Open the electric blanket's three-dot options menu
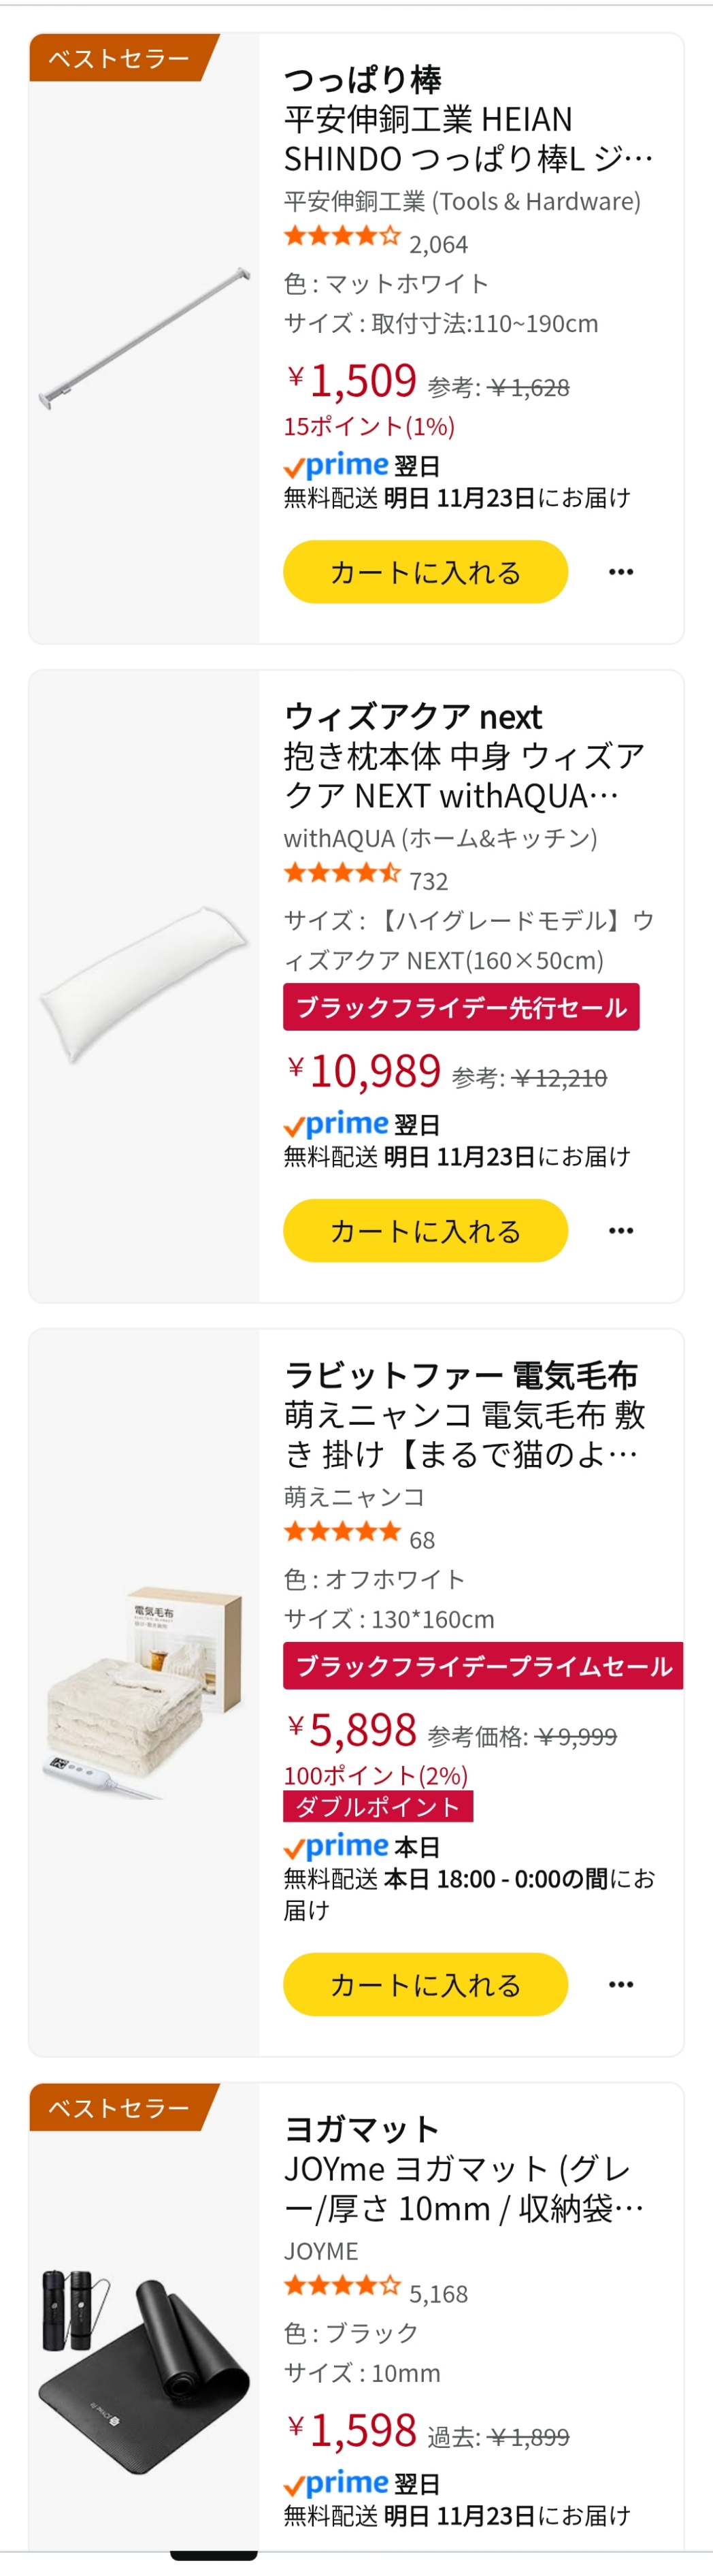Image resolution: width=713 pixels, height=2576 pixels. coord(621,1984)
